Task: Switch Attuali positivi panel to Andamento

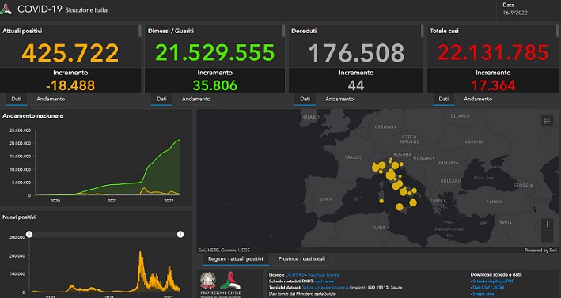Action: 51,99
